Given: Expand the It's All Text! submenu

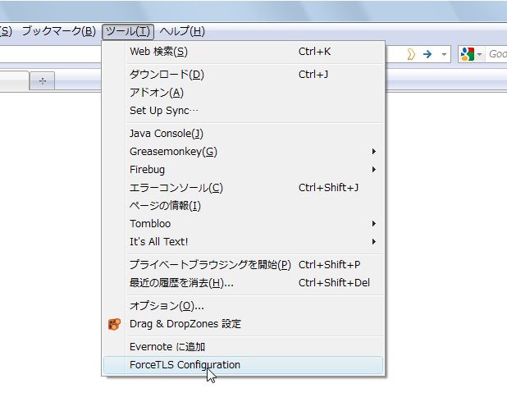Looking at the screenshot, I should 244,241.
